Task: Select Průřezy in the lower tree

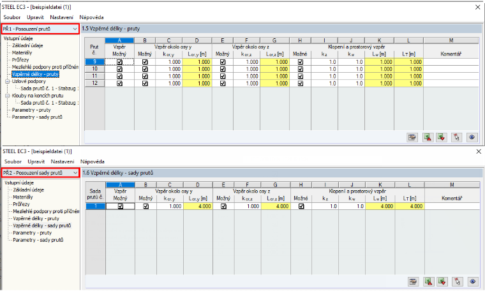Action: tap(21, 204)
